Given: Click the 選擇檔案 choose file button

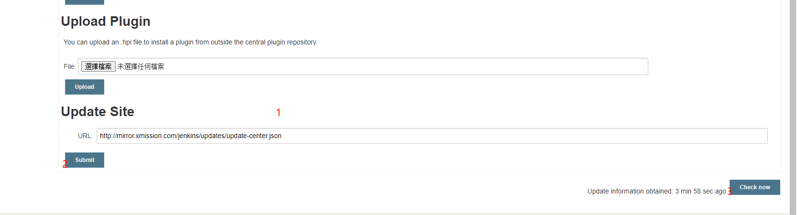Looking at the screenshot, I should (x=98, y=66).
